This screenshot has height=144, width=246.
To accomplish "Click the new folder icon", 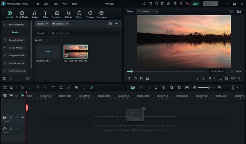I will 5,78.
